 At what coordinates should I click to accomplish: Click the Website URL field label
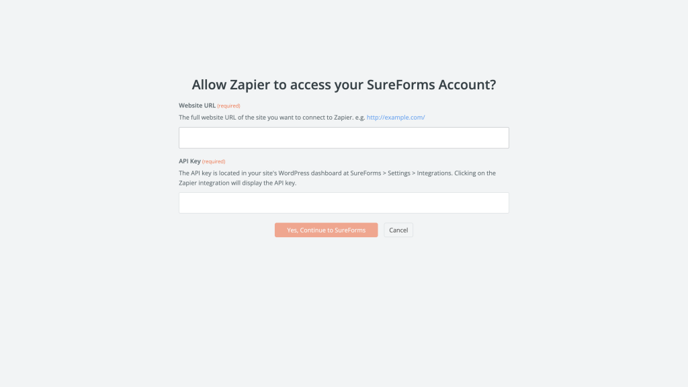click(197, 105)
